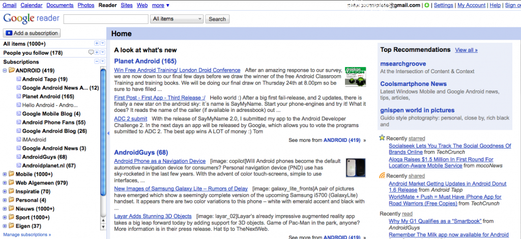Collapse the sidebar using the divider arrow

tap(108, 133)
